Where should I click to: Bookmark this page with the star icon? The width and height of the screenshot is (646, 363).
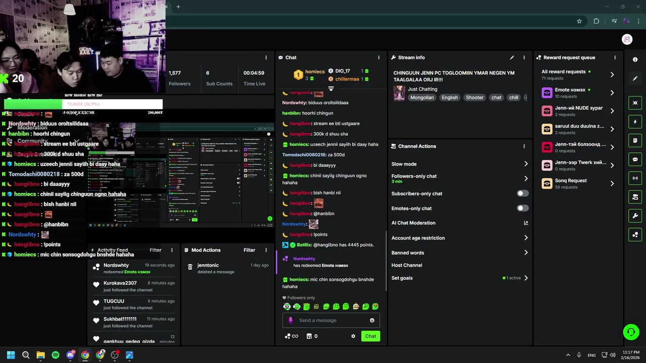579,21
